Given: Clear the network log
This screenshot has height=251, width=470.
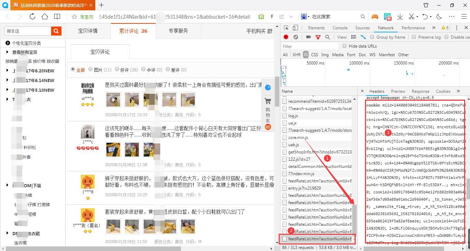Looking at the screenshot, I should (x=296, y=37).
